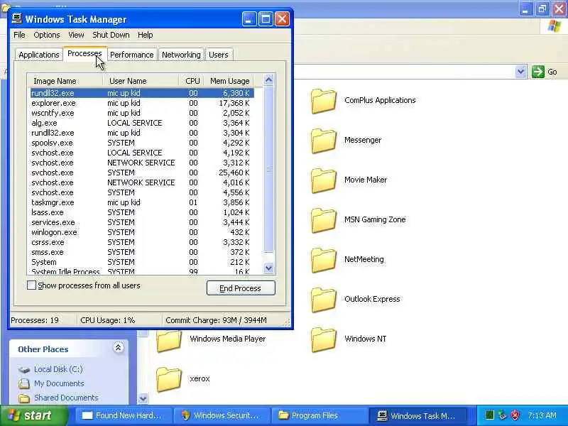The image size is (568, 426).
Task: Click Explorer side panel scroll down arrow
Action: [x=143, y=398]
